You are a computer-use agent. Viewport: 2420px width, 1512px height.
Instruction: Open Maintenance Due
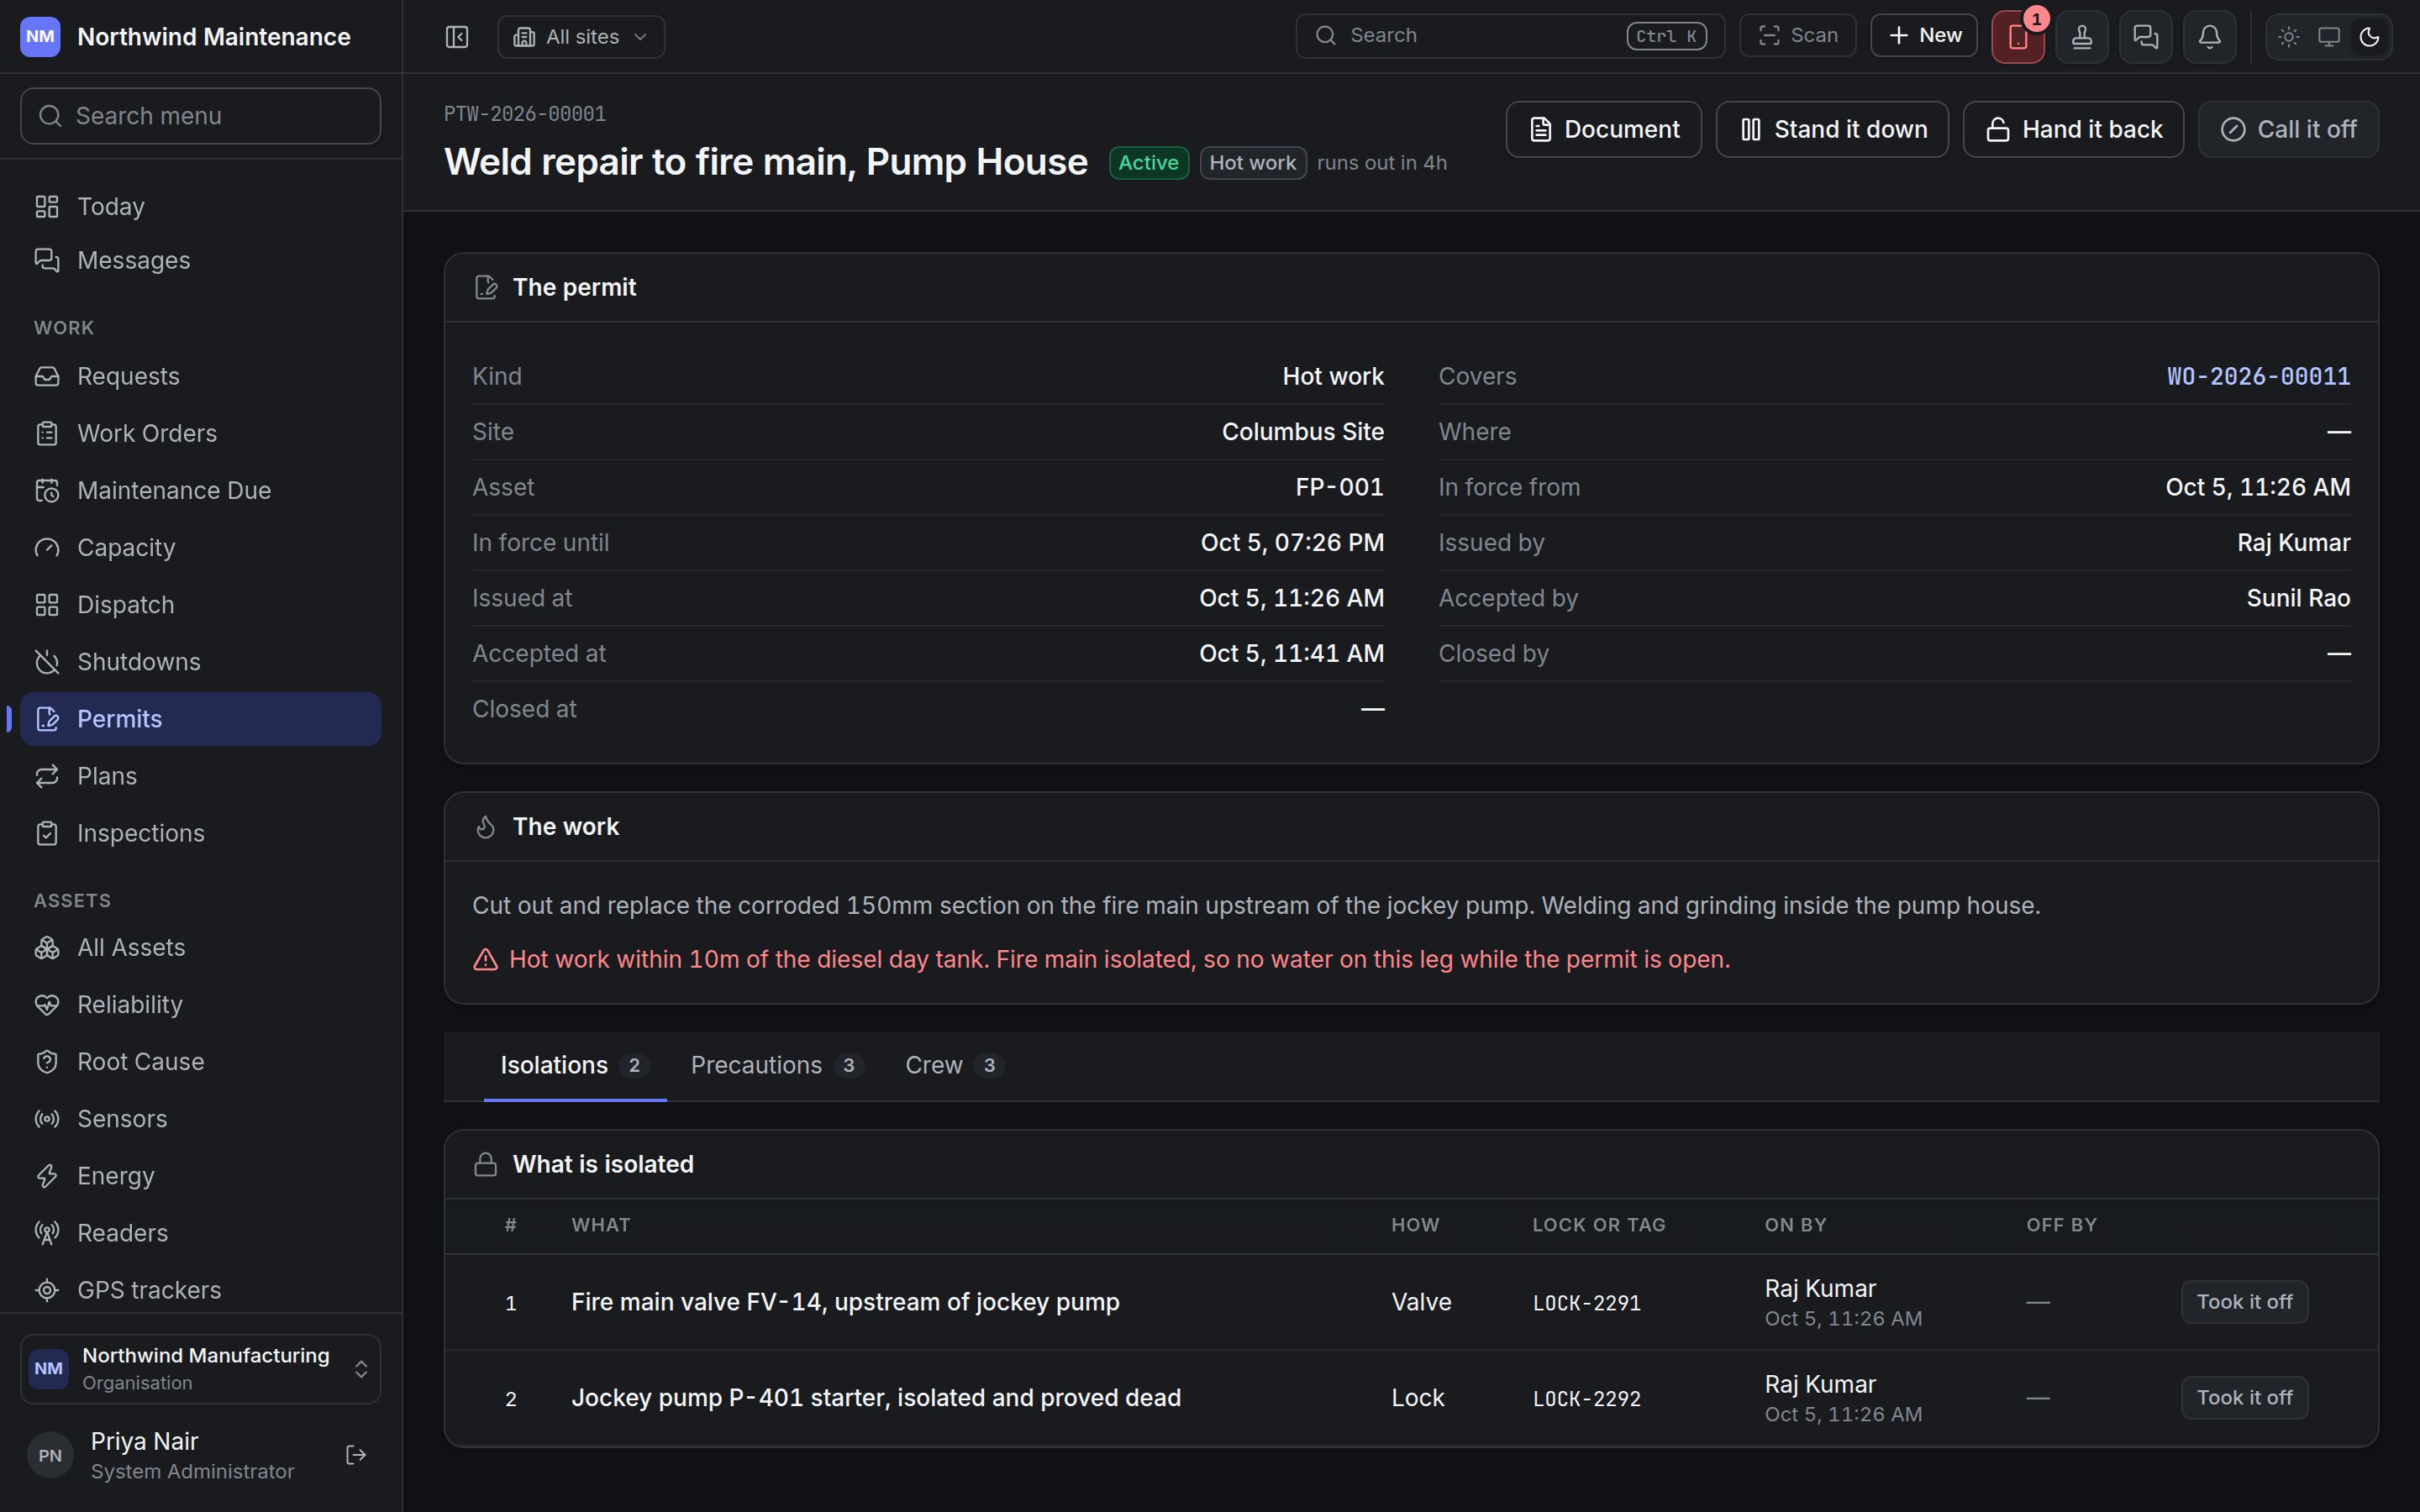[200, 490]
